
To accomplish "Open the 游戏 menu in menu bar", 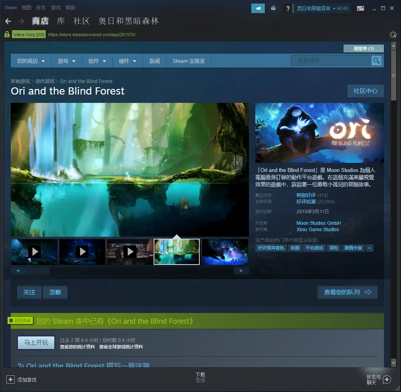I will [x=56, y=8].
